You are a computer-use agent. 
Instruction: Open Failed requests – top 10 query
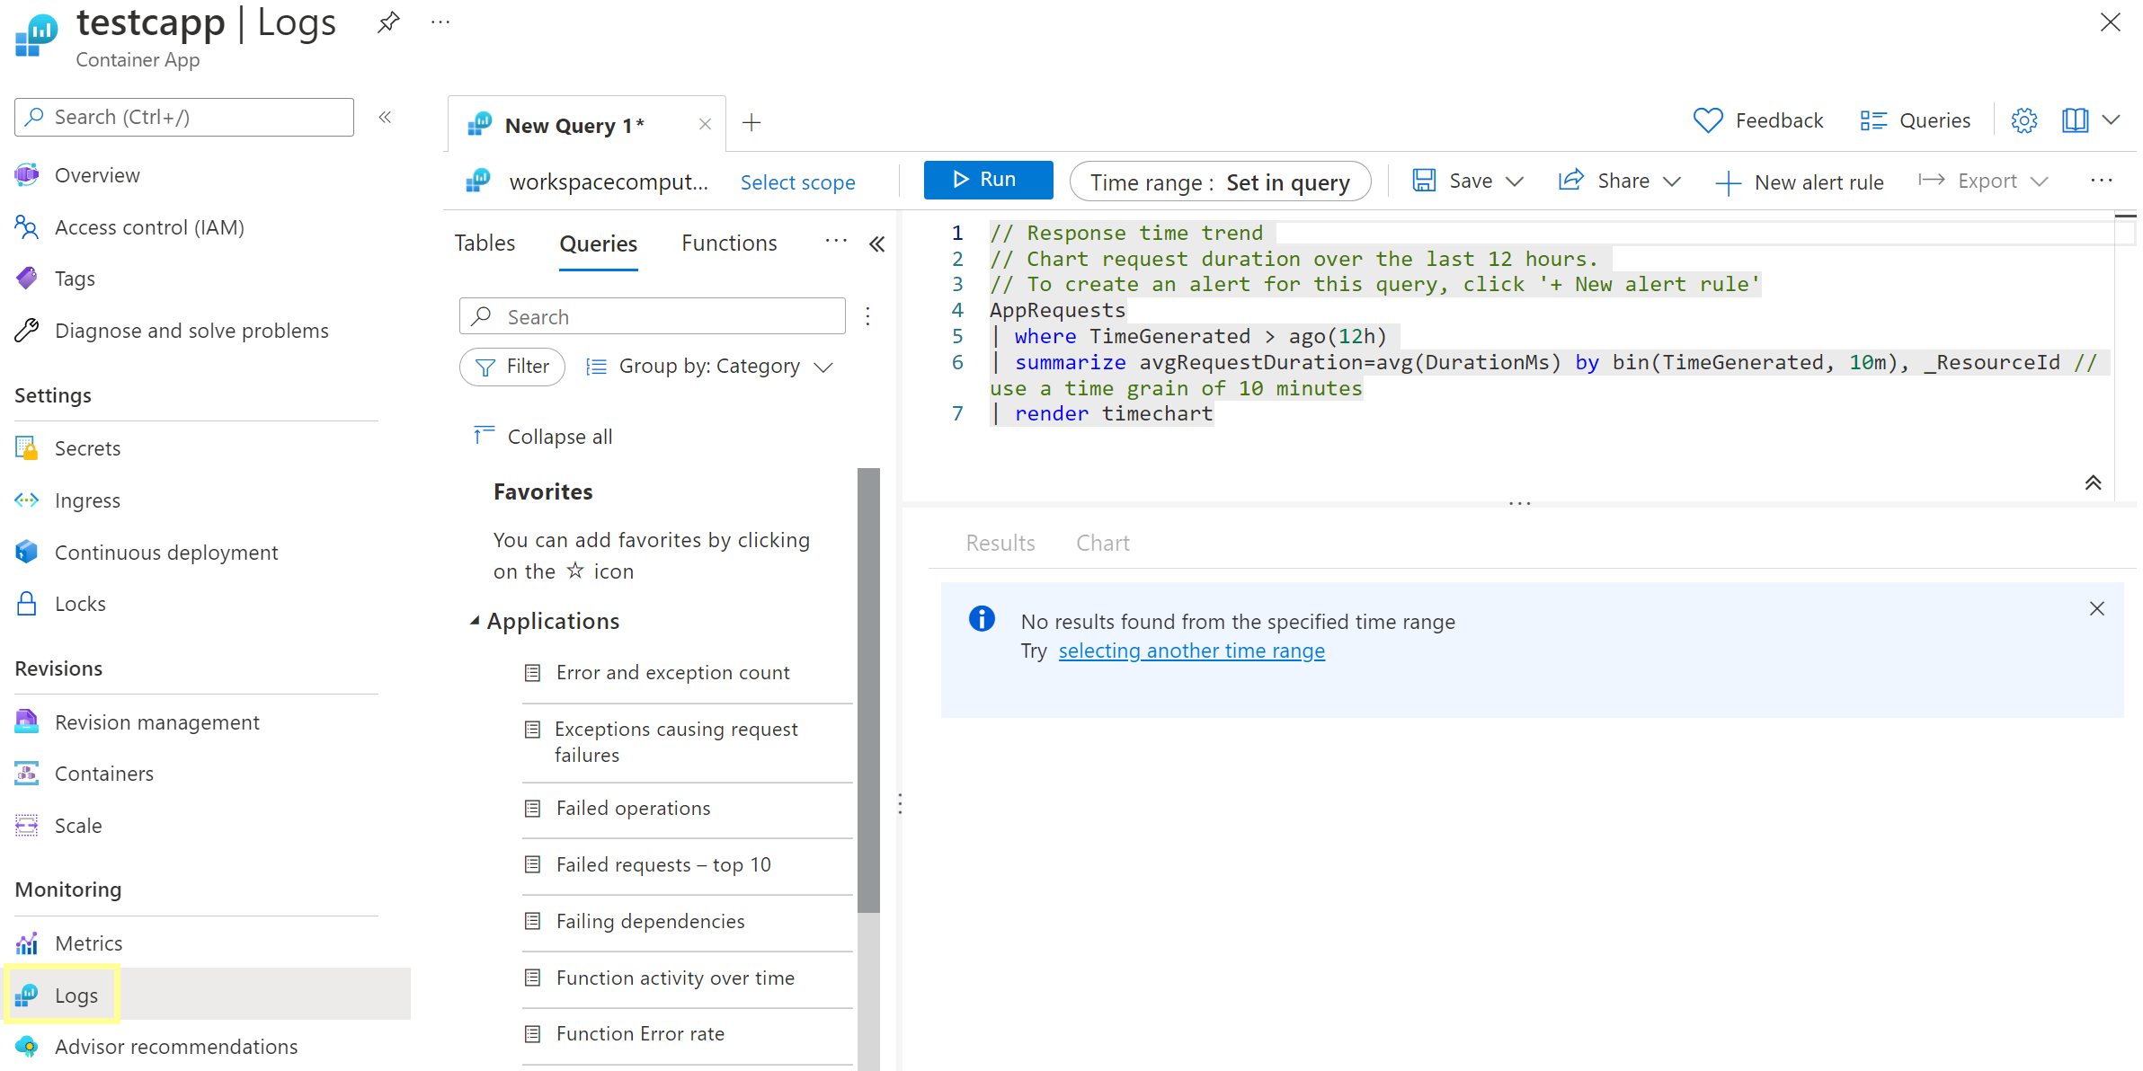pos(663,864)
